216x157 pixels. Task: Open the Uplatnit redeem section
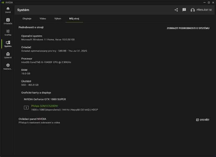tap(8, 55)
